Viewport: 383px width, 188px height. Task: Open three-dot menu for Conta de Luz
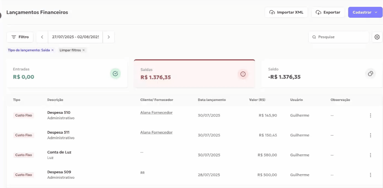point(370,155)
